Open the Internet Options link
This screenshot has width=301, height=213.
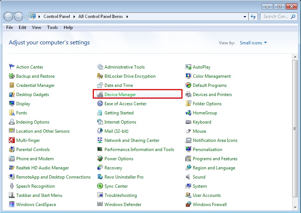tap(120, 122)
